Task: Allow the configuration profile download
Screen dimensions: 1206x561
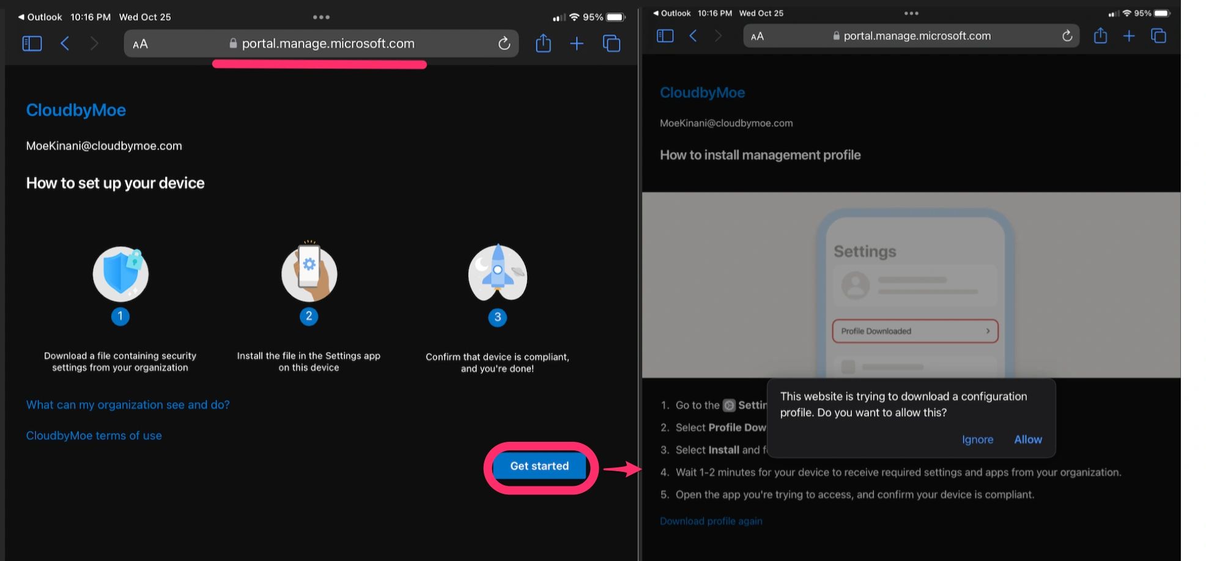Action: click(x=1028, y=439)
